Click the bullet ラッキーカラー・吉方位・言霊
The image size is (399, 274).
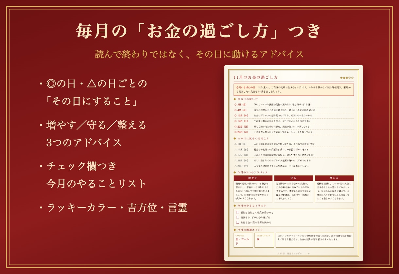117,208
